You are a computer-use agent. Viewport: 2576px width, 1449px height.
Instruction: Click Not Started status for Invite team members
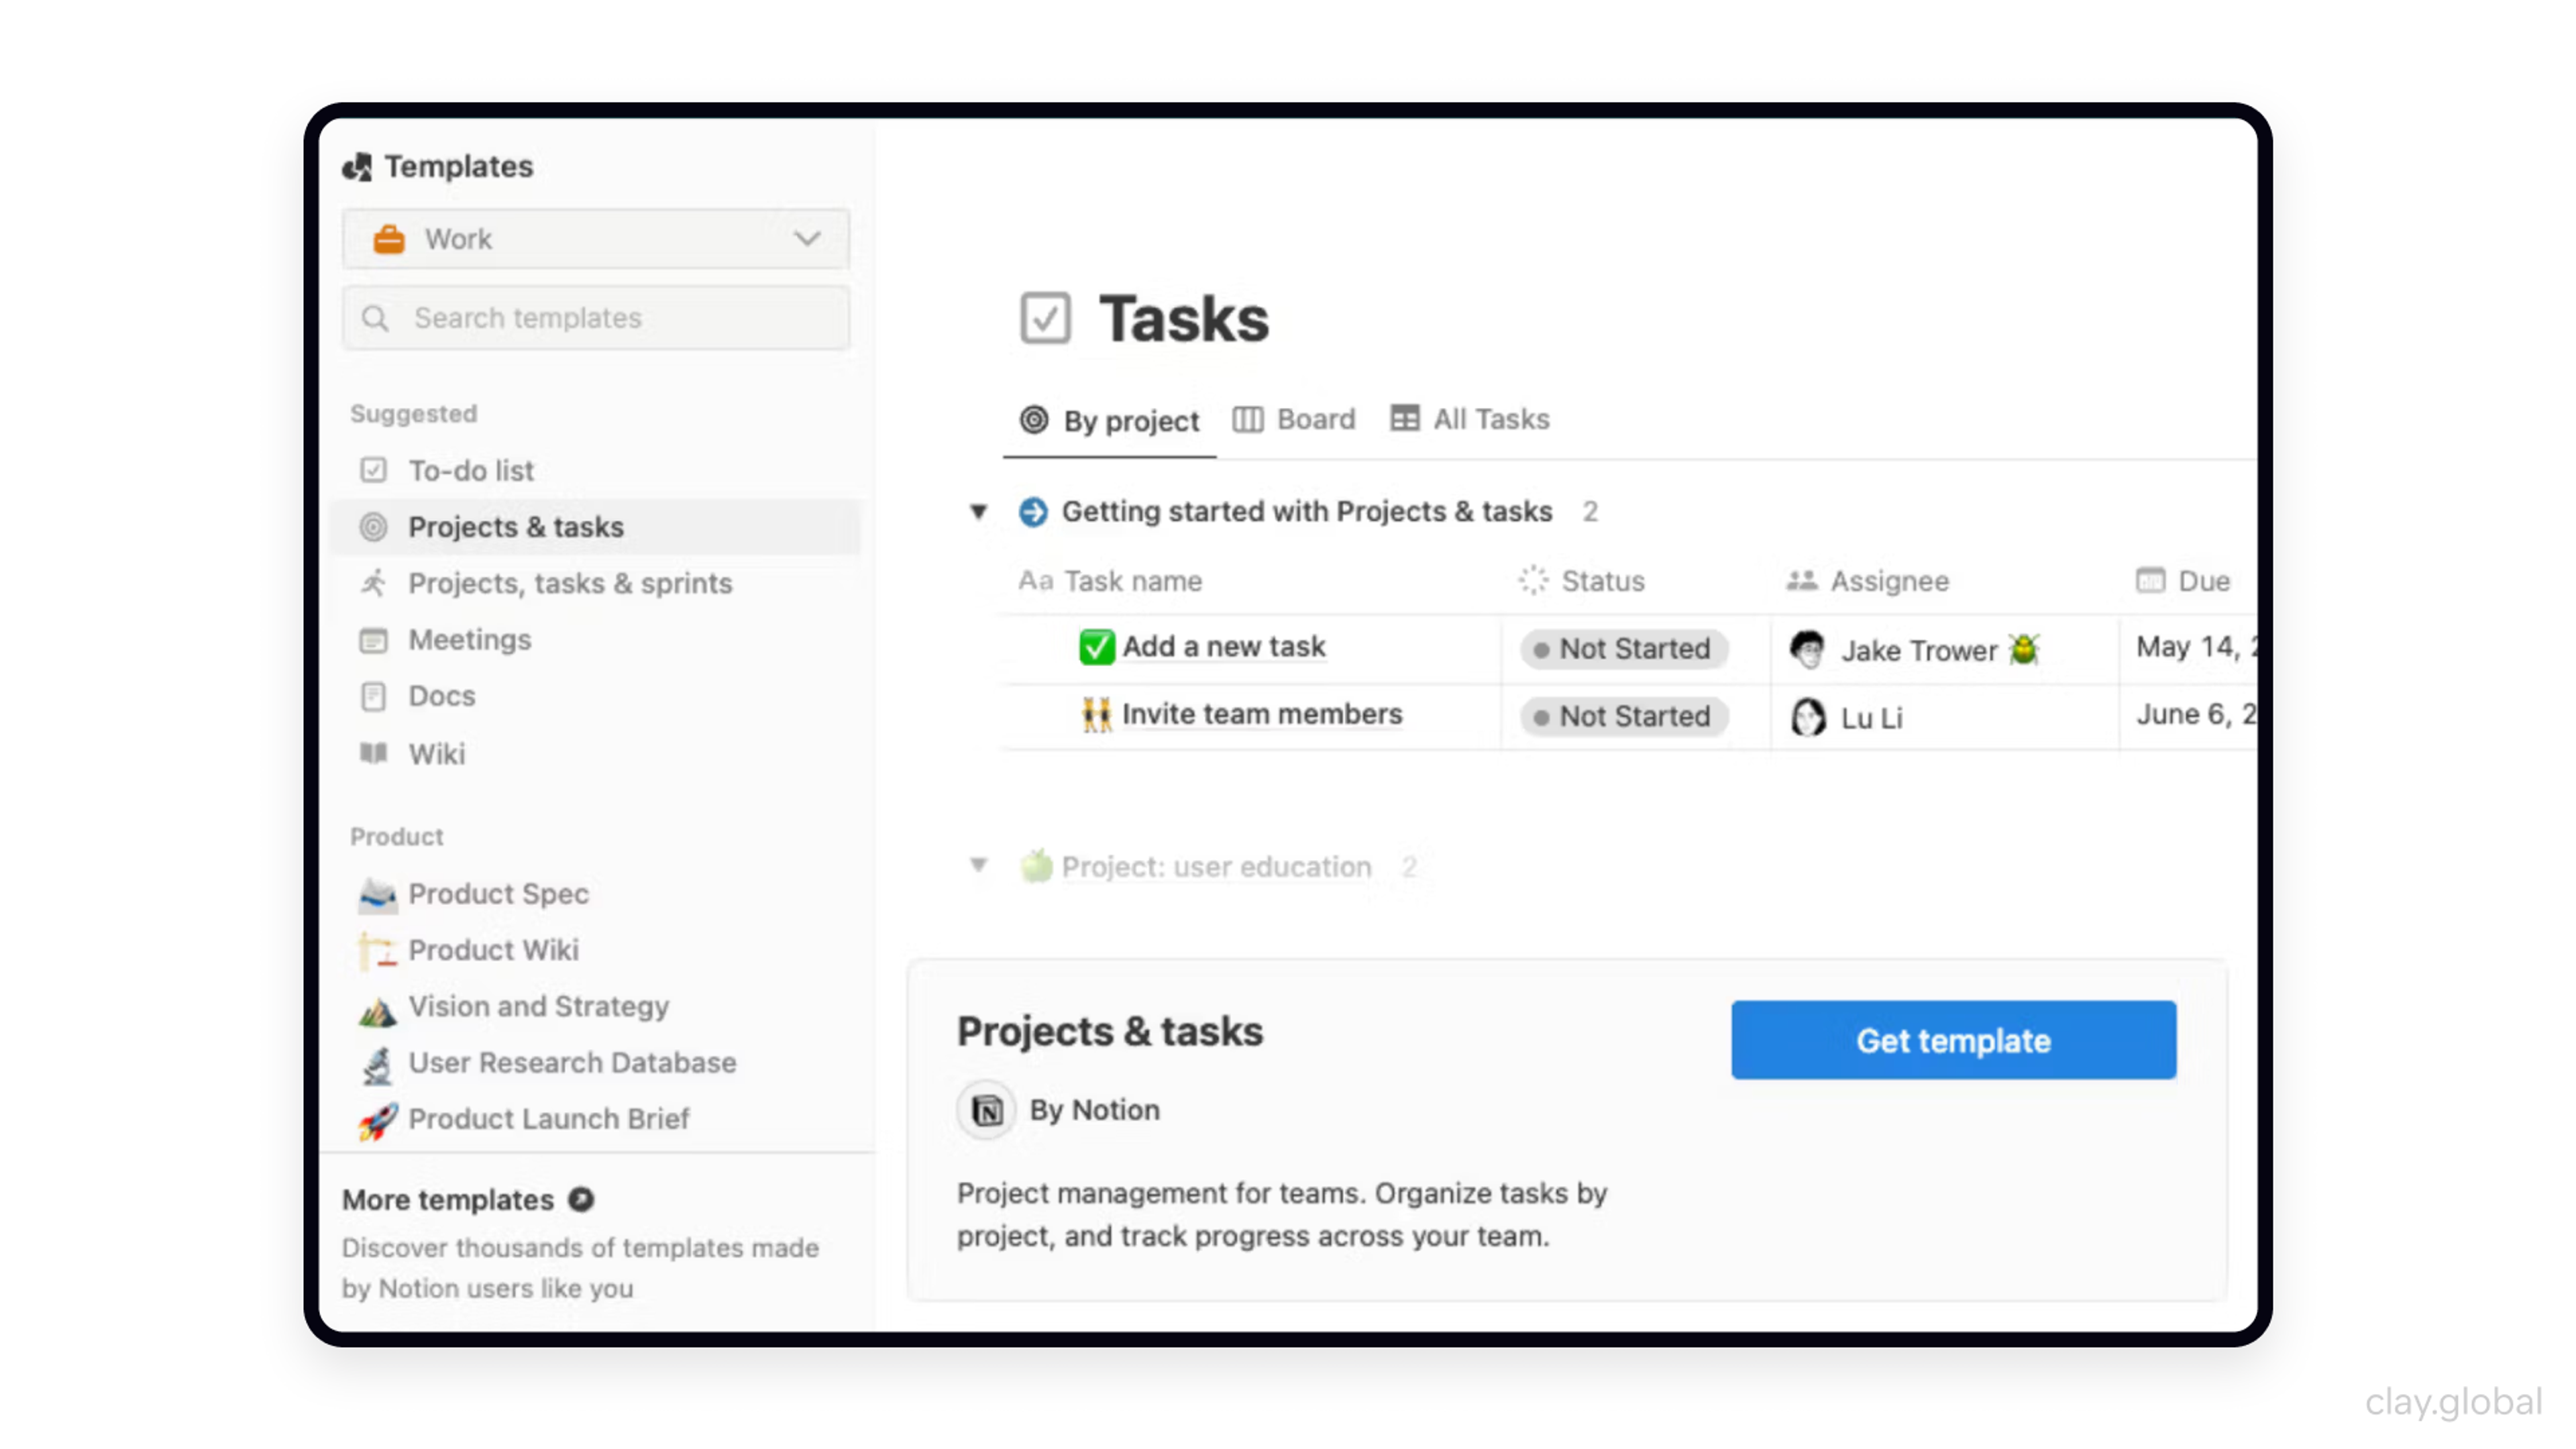[x=1623, y=716]
